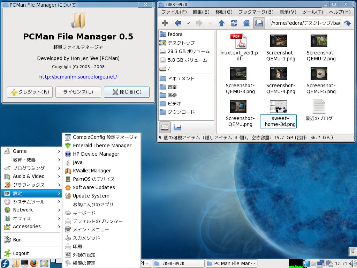Launch CompizConfig 設定マネージャ
This screenshot has width=357, height=268.
[101, 137]
